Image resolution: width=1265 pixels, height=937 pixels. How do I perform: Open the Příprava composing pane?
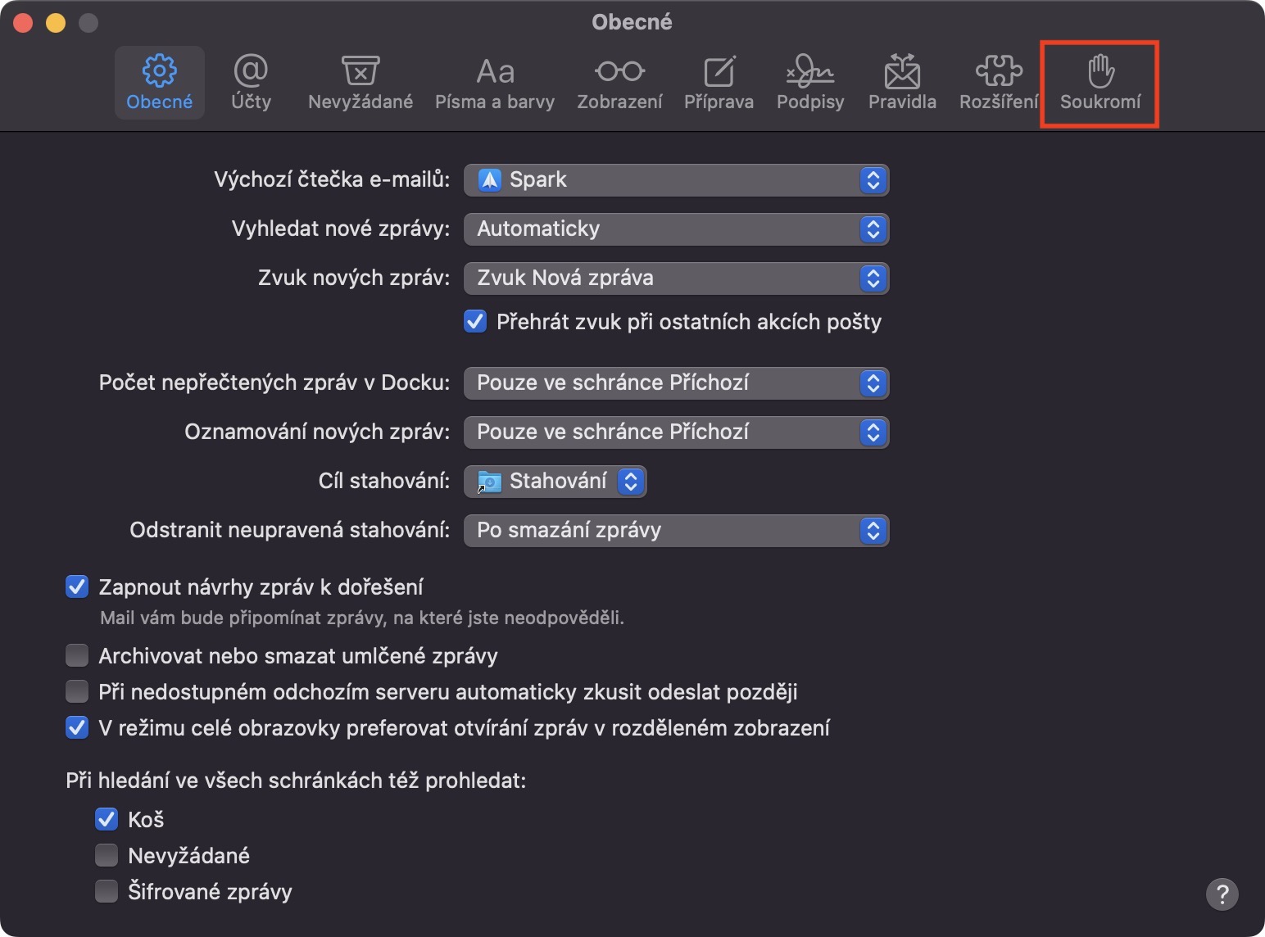[x=719, y=83]
